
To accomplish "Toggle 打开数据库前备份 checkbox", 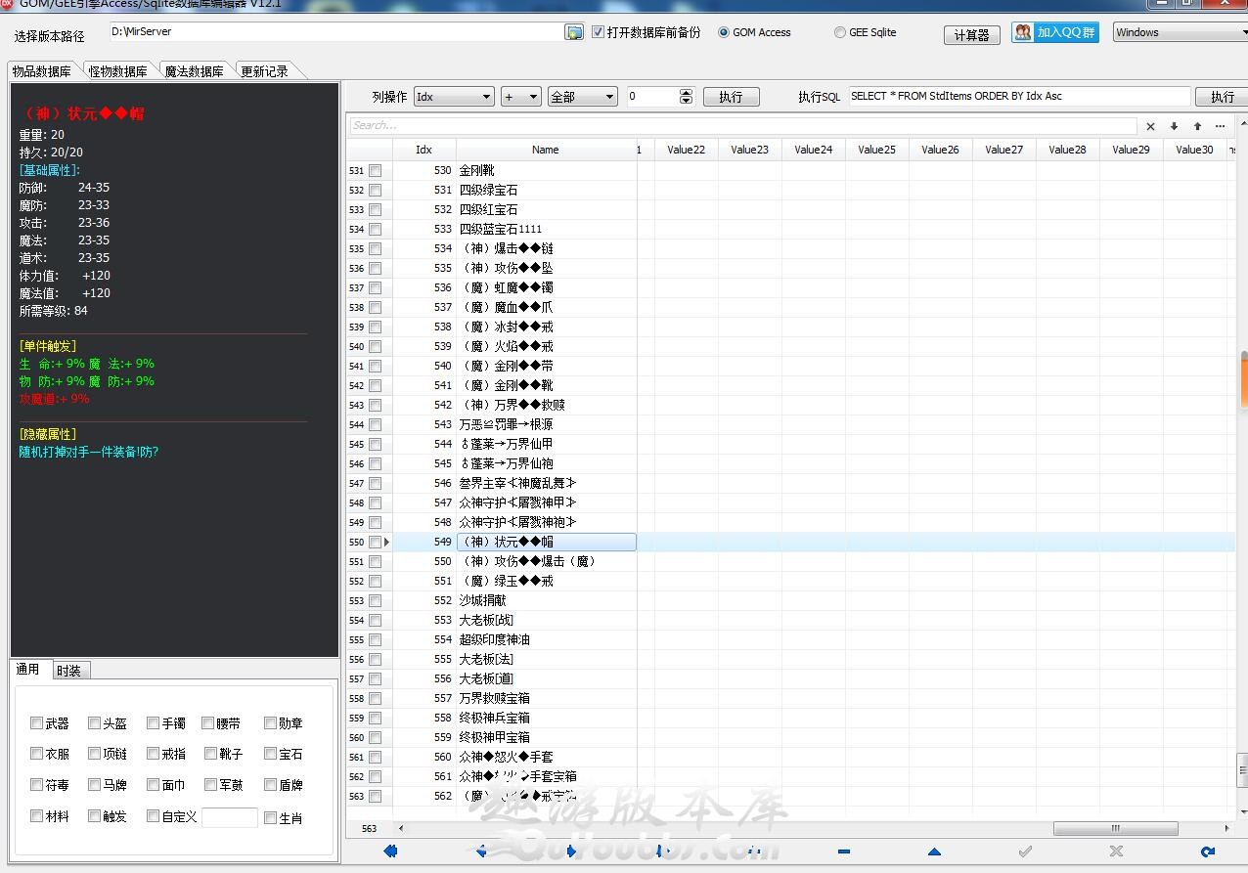I will [x=599, y=32].
